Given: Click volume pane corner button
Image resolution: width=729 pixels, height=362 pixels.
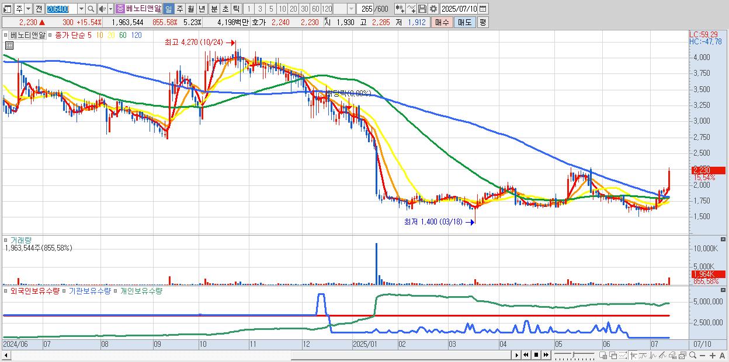Looking at the screenshot, I should click(x=724, y=240).
